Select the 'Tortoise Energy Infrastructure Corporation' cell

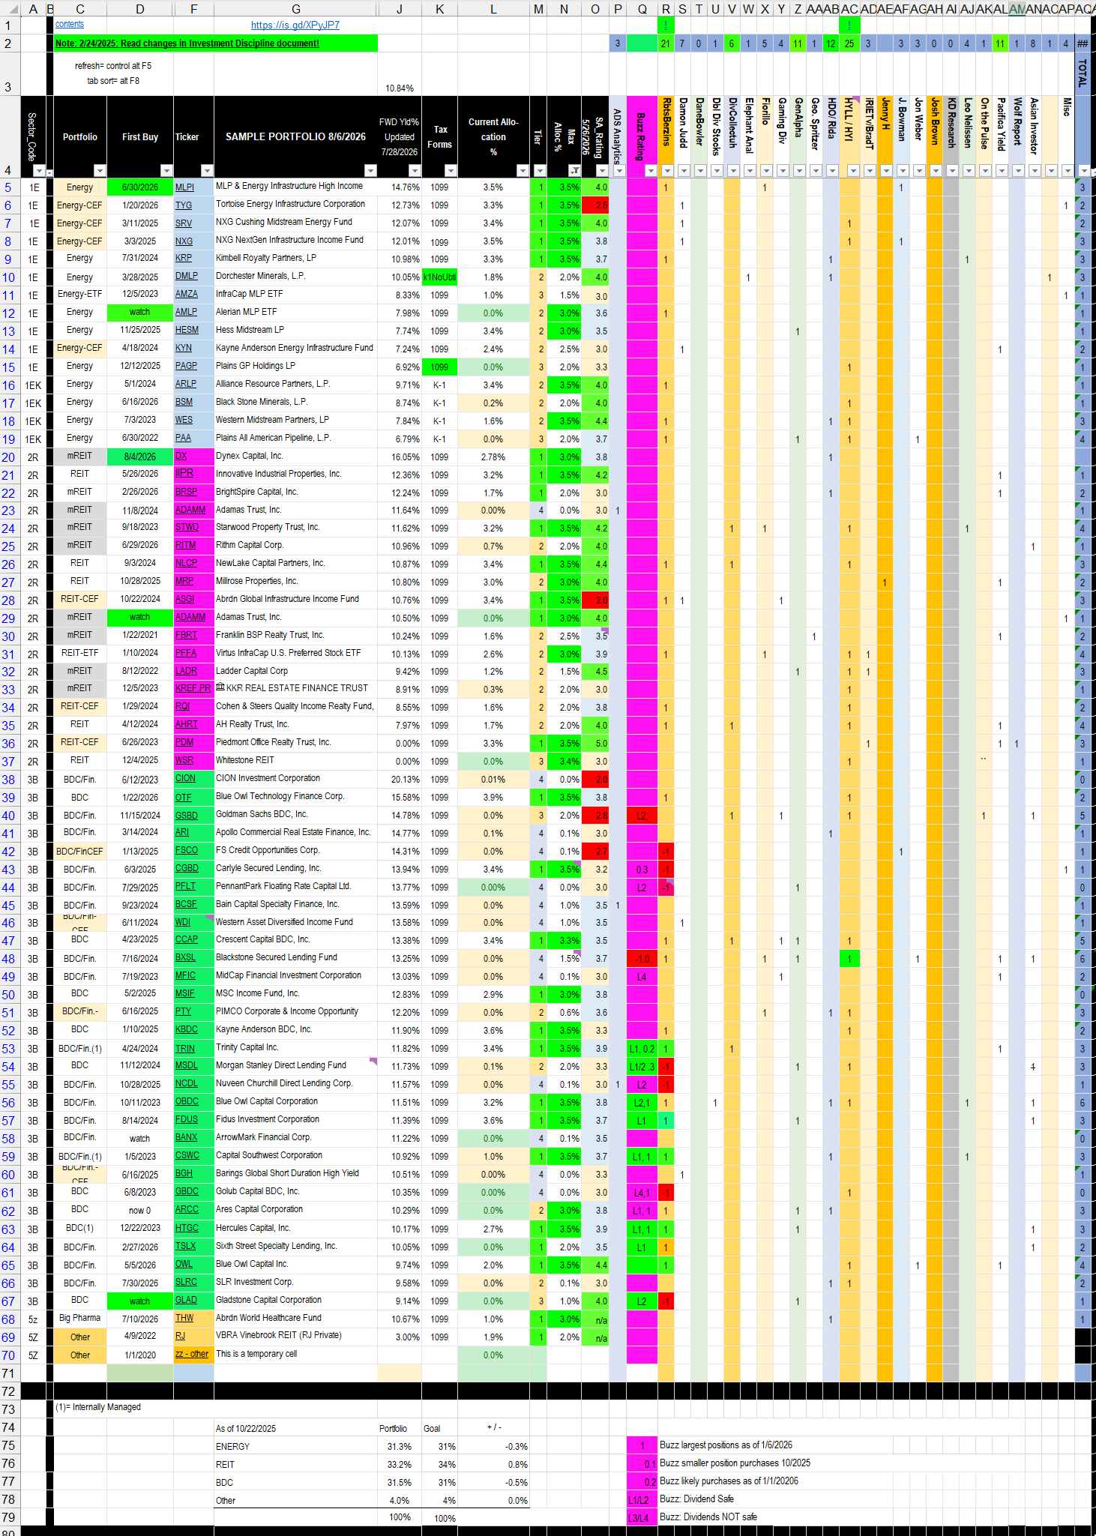tap(296, 205)
